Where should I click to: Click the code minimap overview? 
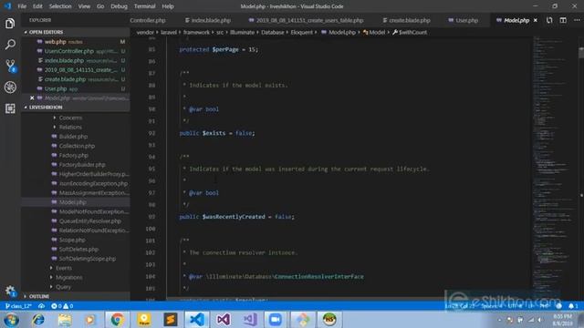pos(554,168)
